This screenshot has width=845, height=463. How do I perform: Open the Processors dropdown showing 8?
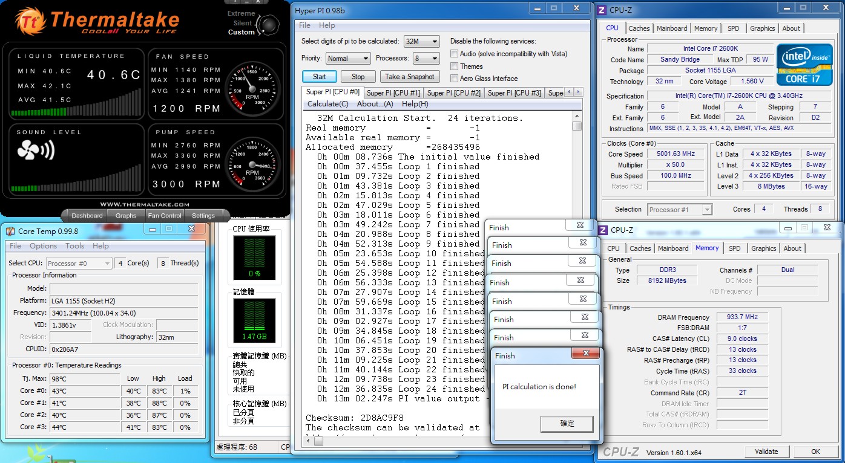(426, 58)
